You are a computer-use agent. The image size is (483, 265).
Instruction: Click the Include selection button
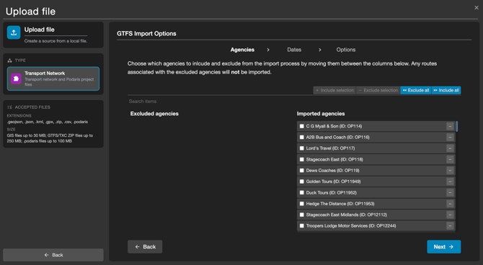334,90
